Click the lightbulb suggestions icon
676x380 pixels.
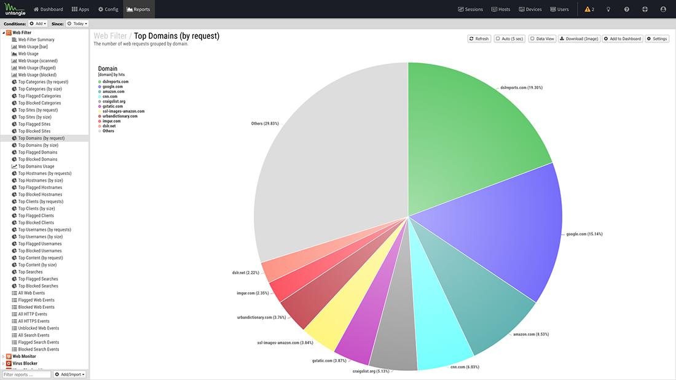tap(608, 9)
